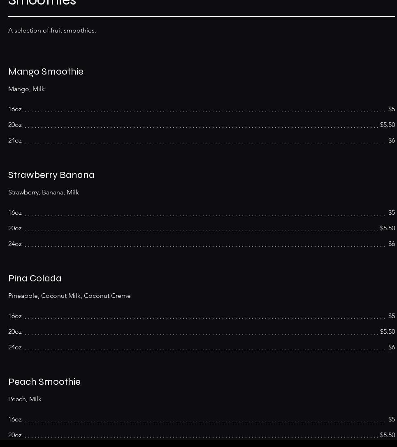The width and height of the screenshot is (397, 447).
Task: Click the $6 price for Strawberry Banana 24oz
Action: [x=391, y=244]
